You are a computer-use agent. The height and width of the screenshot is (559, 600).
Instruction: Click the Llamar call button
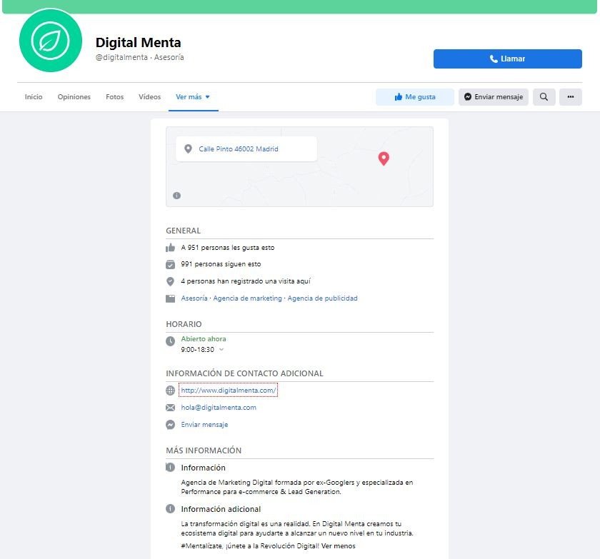click(507, 59)
